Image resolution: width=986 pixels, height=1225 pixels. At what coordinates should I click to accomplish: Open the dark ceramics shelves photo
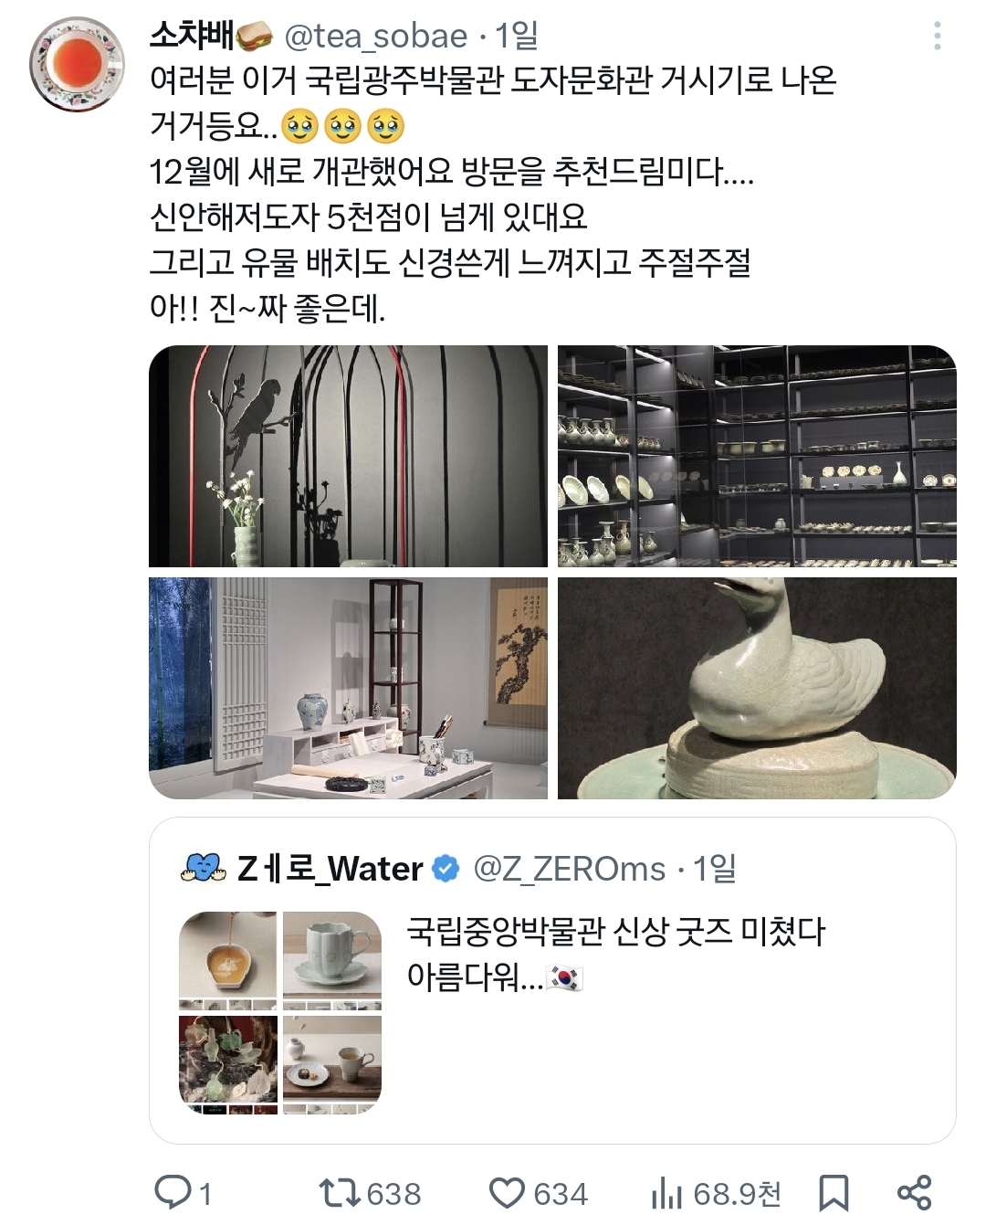click(757, 456)
